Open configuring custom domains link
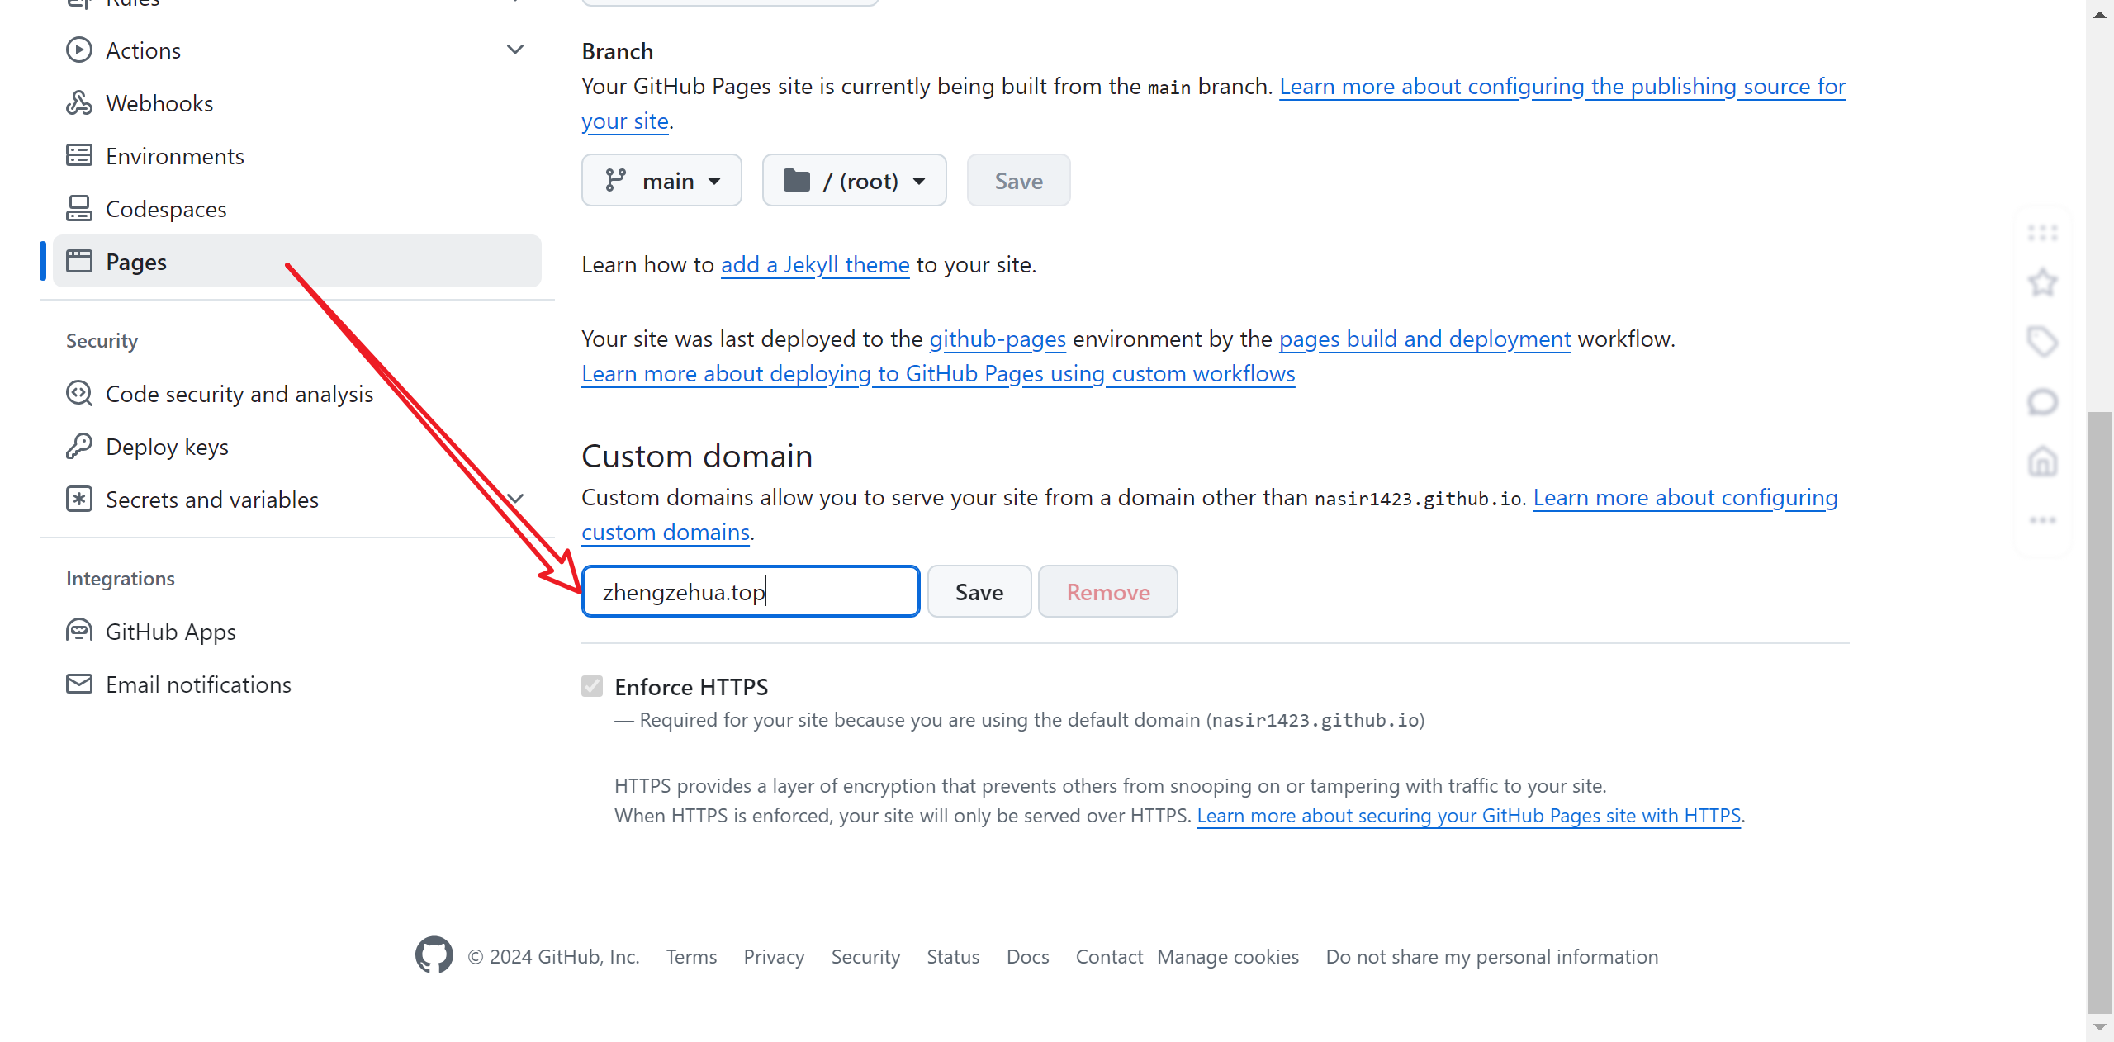 click(1685, 498)
